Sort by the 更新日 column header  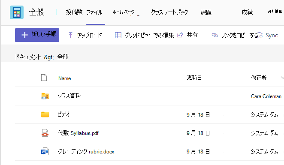[194, 78]
